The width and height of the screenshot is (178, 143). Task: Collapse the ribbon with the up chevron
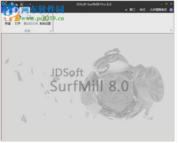(x=126, y=10)
